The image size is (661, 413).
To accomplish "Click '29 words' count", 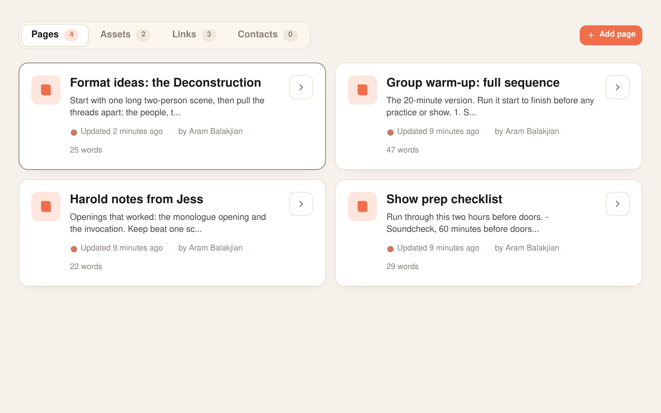I will click(402, 266).
